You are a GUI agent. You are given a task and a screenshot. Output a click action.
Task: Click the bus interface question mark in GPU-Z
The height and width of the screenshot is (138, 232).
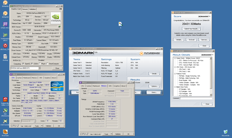pyautogui.click(x=61, y=33)
